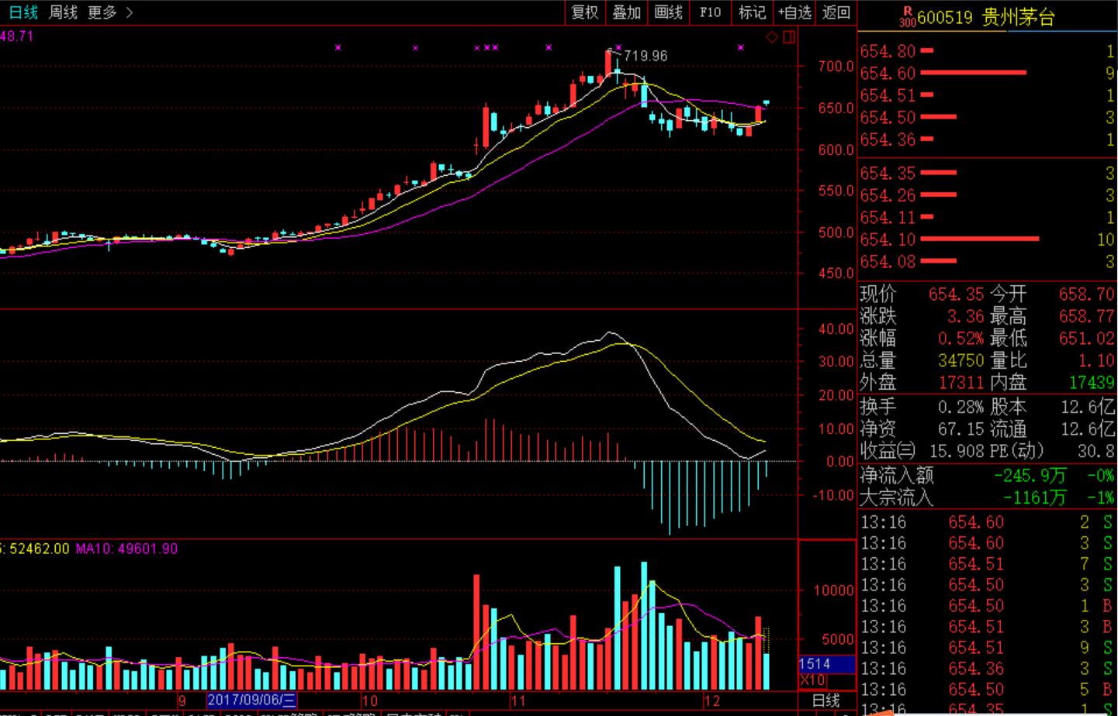The width and height of the screenshot is (1118, 716).
Task: Open the 更多 periods menu
Action: (102, 12)
